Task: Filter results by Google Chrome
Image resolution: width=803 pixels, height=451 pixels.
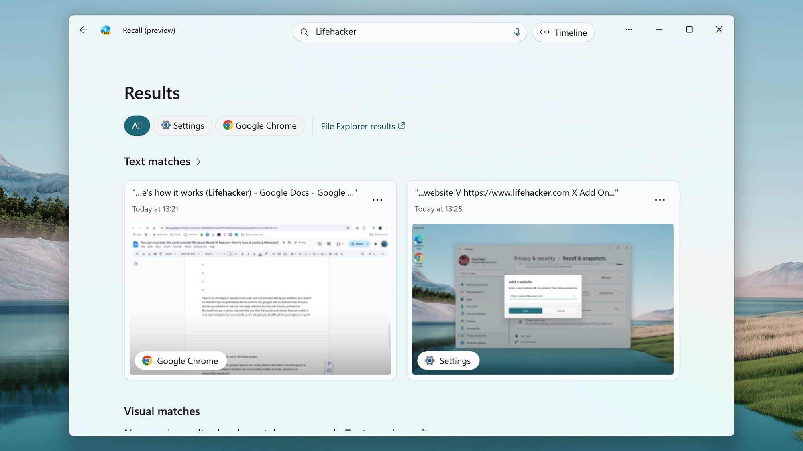Action: point(260,126)
